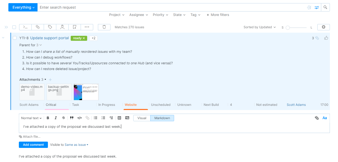Open the Normal text style dropdown
The image size is (338, 162).
(31, 118)
